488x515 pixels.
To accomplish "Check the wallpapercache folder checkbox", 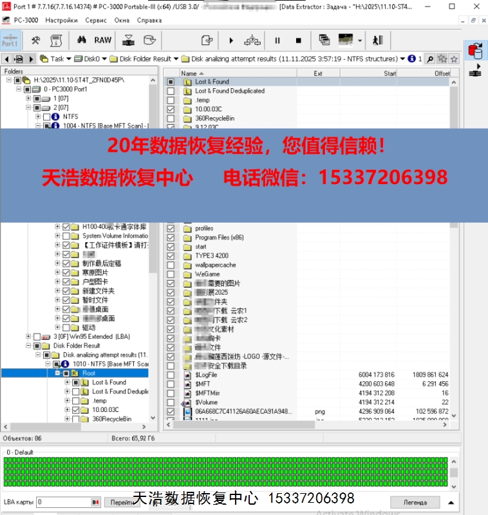I will pos(171,265).
